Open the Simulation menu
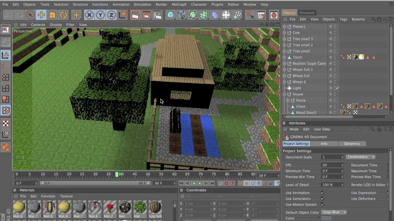 pyautogui.click(x=142, y=4)
